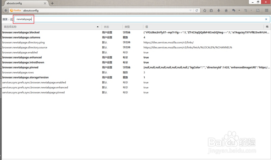Screen dimensions: 271x160
Task: Toggle the sort direction arrow on name column
Action: 98,27
